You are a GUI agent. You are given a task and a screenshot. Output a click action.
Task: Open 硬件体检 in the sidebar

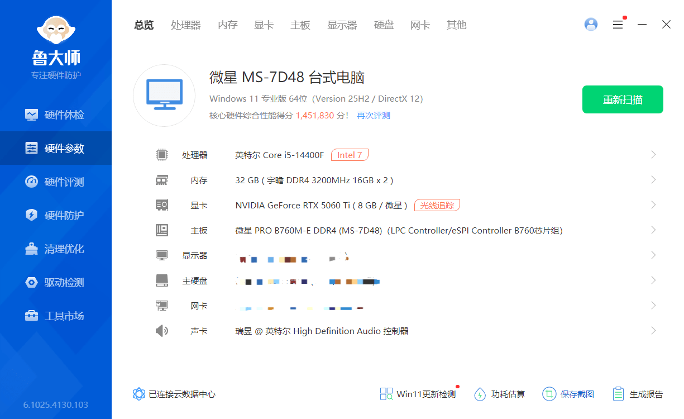pyautogui.click(x=55, y=115)
